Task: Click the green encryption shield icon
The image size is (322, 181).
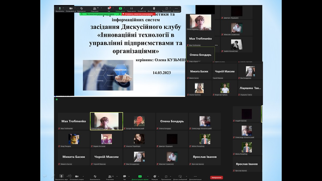Action: click(57, 99)
